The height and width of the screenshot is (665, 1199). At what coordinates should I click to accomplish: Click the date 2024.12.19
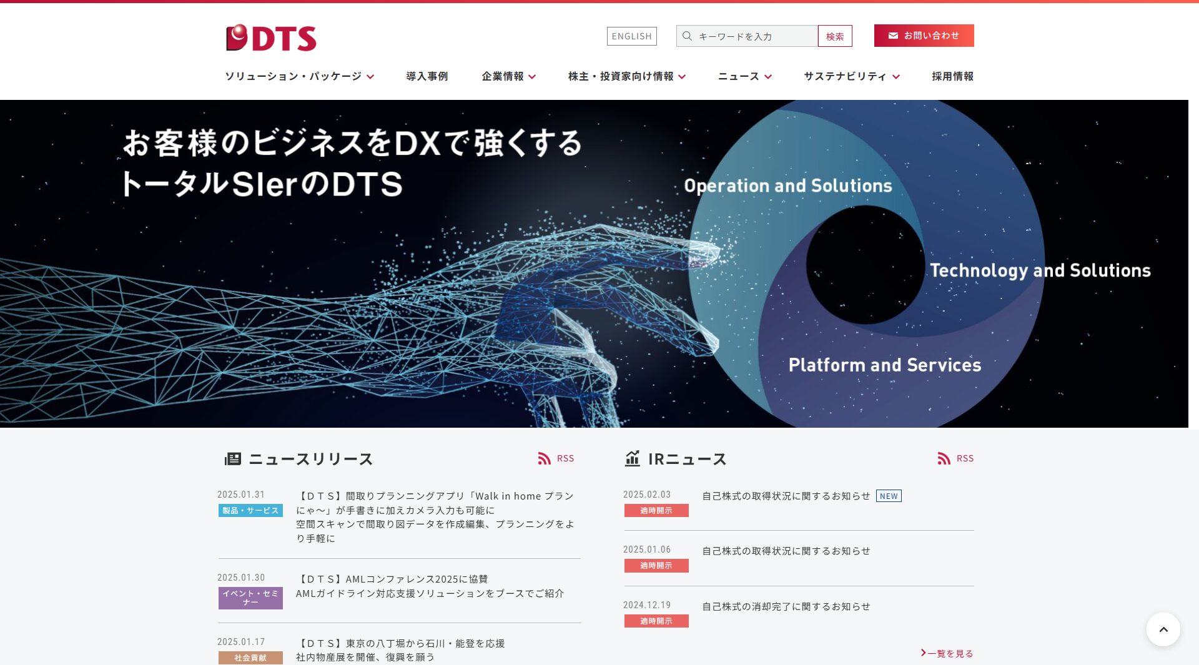(647, 605)
